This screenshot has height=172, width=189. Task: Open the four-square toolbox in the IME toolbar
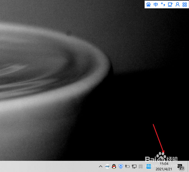coord(185,4)
